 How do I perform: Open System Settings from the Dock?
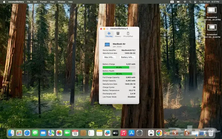(140, 133)
